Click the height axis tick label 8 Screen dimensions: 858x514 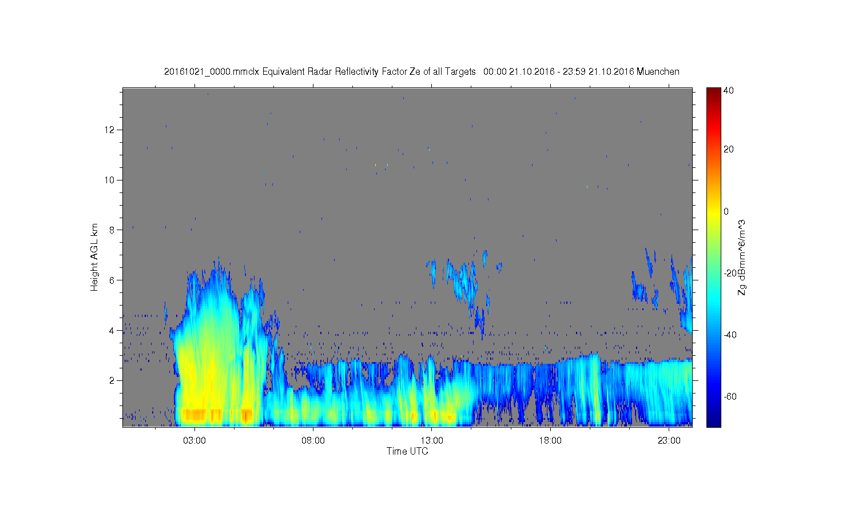pos(113,230)
